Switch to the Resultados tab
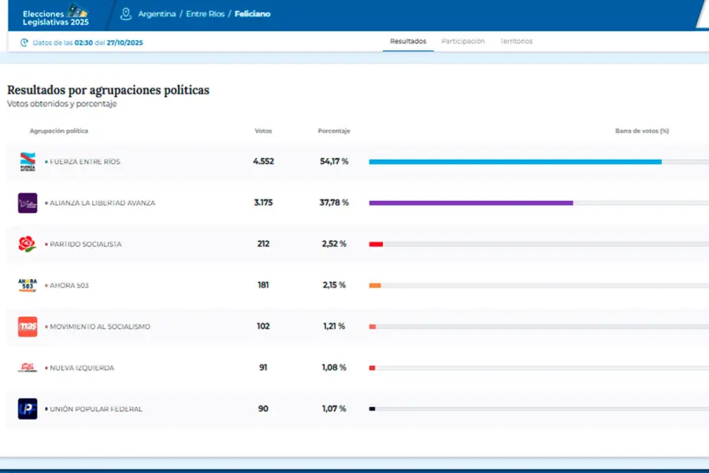The image size is (709, 473). pyautogui.click(x=408, y=41)
